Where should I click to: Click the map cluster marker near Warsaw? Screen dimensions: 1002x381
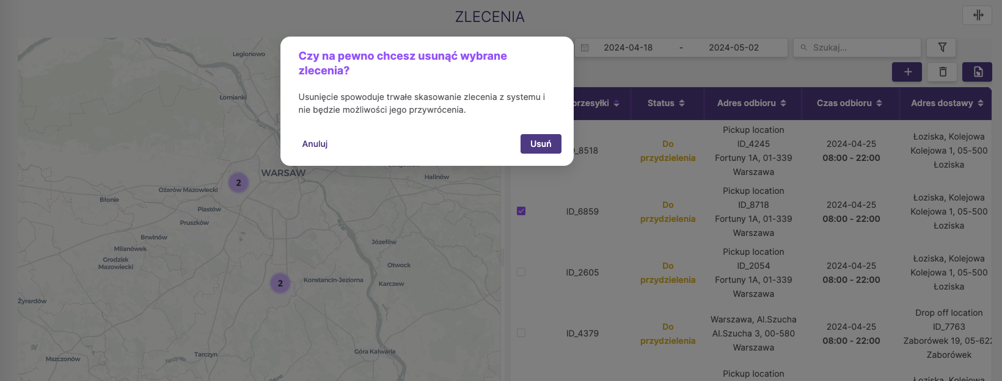click(x=238, y=182)
